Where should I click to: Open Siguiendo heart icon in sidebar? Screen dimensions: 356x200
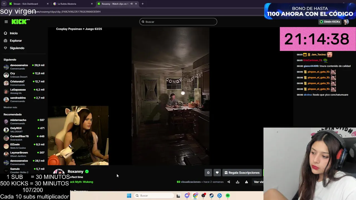point(5,48)
